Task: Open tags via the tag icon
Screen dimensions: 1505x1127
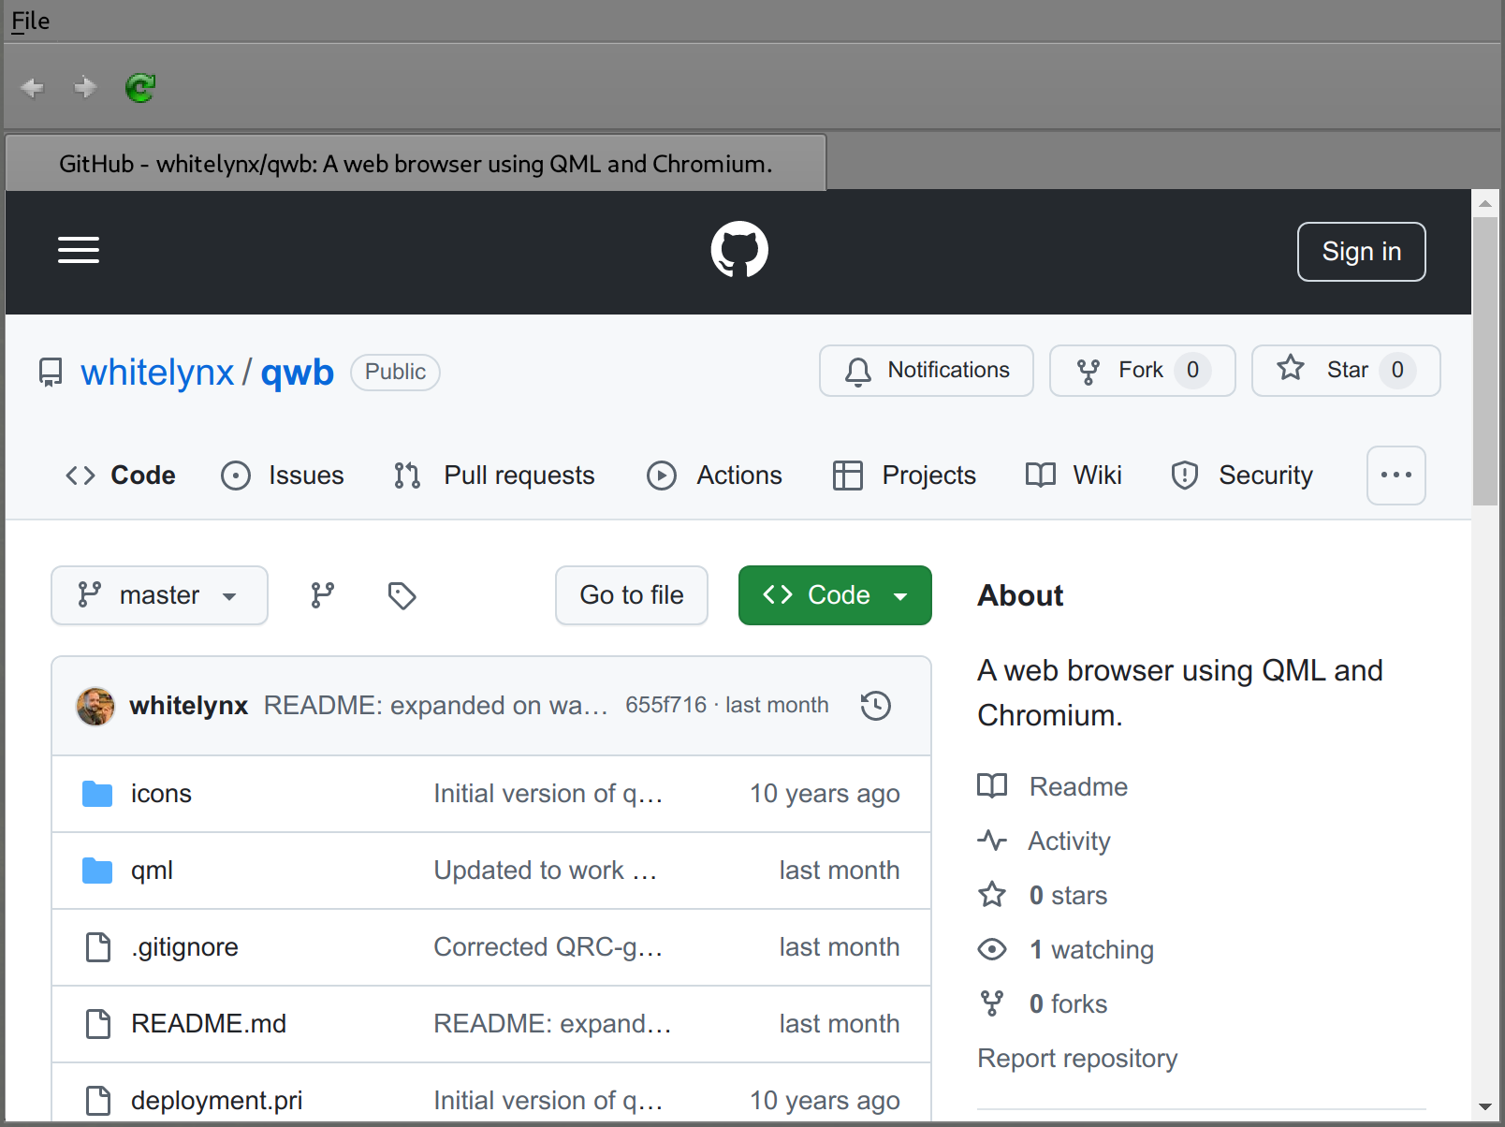Action: tap(402, 595)
